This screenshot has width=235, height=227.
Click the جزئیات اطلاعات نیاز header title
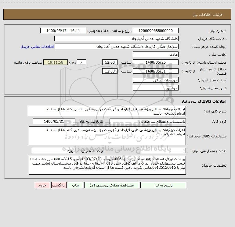(208, 15)
